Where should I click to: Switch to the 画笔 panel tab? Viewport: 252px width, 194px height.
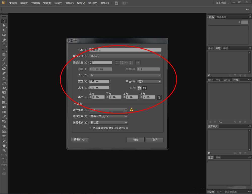(218, 48)
